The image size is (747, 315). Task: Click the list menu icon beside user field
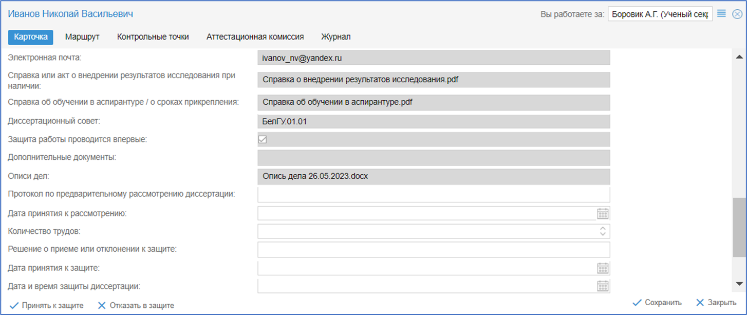pos(721,14)
